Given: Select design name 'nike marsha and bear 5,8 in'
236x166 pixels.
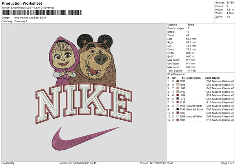Looking at the screenshot, I should point(30,18).
